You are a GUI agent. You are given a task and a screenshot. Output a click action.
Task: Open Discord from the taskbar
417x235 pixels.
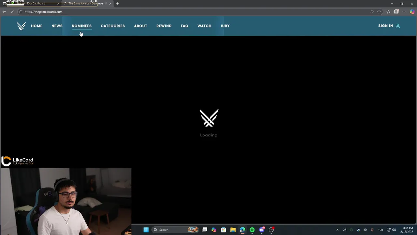coord(262,230)
